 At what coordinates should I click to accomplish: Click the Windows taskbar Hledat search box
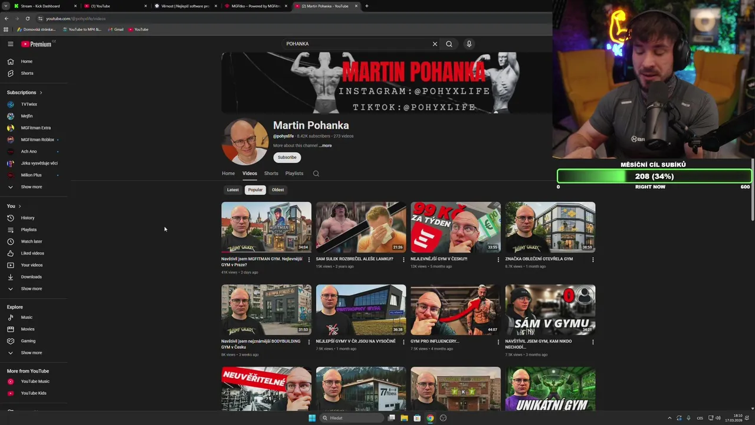[352, 418]
